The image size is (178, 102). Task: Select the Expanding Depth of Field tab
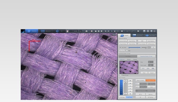146,56
